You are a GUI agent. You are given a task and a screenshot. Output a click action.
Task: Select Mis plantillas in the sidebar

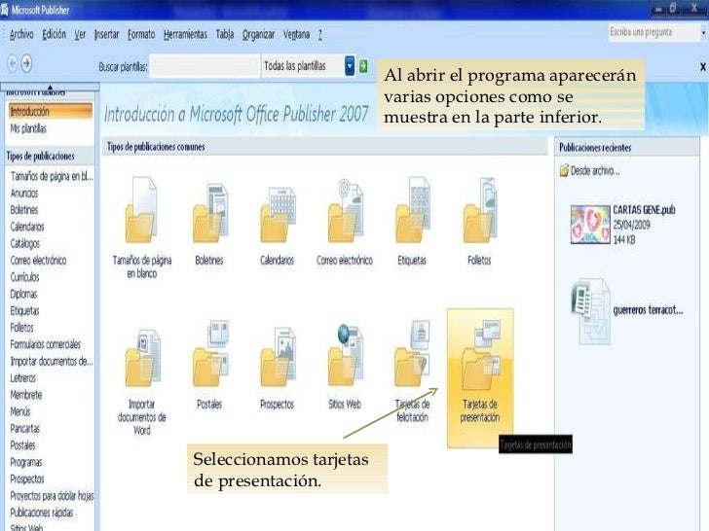tap(28, 128)
